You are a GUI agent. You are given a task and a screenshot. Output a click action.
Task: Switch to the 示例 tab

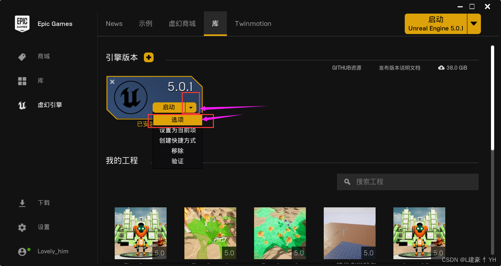click(146, 24)
